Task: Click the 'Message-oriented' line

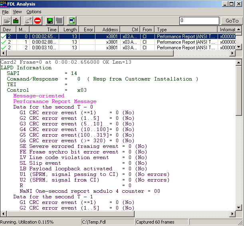Action: point(39,96)
